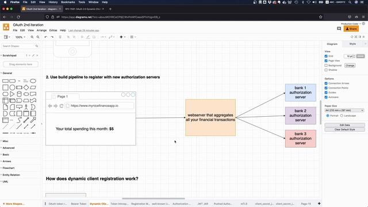Click the draw.io app logo
Viewport: 368px width, 207px height.
(6, 27)
